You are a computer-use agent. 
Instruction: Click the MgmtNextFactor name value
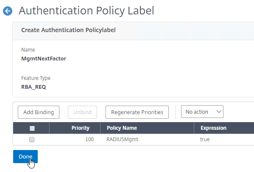click(44, 58)
